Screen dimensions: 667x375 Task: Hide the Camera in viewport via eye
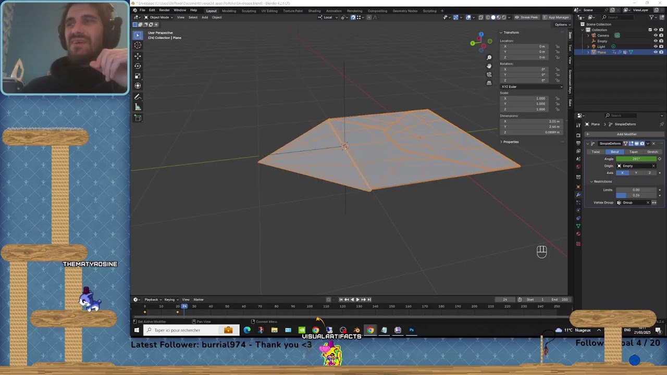click(x=656, y=35)
